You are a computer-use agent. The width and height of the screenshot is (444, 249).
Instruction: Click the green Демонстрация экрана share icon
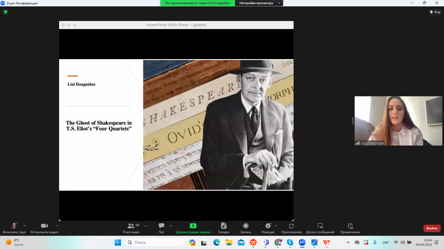(193, 226)
